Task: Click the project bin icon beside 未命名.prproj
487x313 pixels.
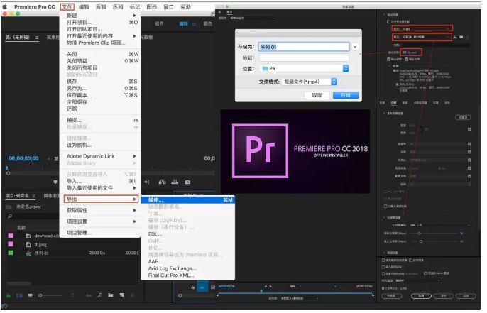Action: point(9,207)
